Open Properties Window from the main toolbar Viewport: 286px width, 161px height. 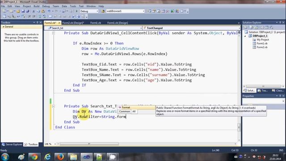(x=154, y=11)
